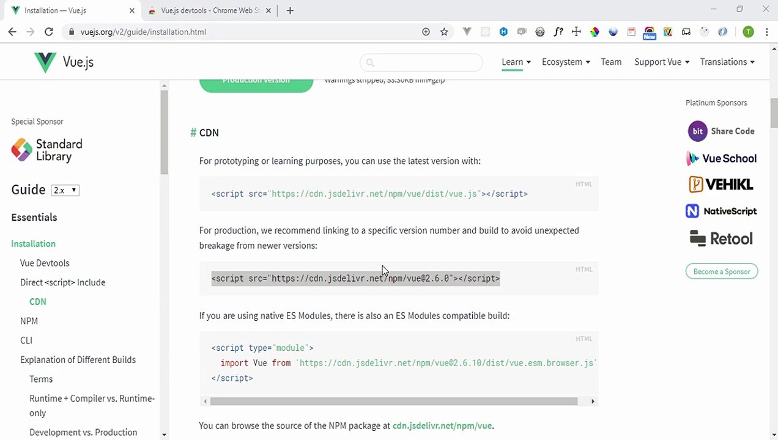Click the blue hexagon H extension icon
Viewport: 778px width, 440px height.
click(503, 32)
